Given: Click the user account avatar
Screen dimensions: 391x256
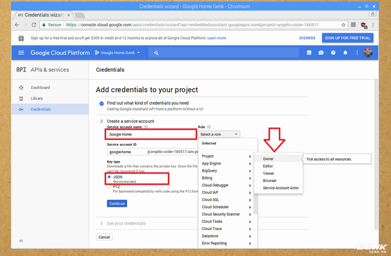Looking at the screenshot, I should coord(368,53).
